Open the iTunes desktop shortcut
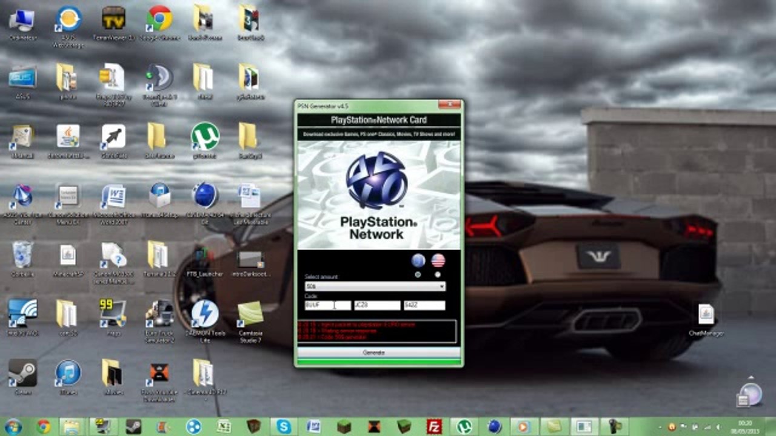This screenshot has width=776, height=436. pyautogui.click(x=68, y=377)
